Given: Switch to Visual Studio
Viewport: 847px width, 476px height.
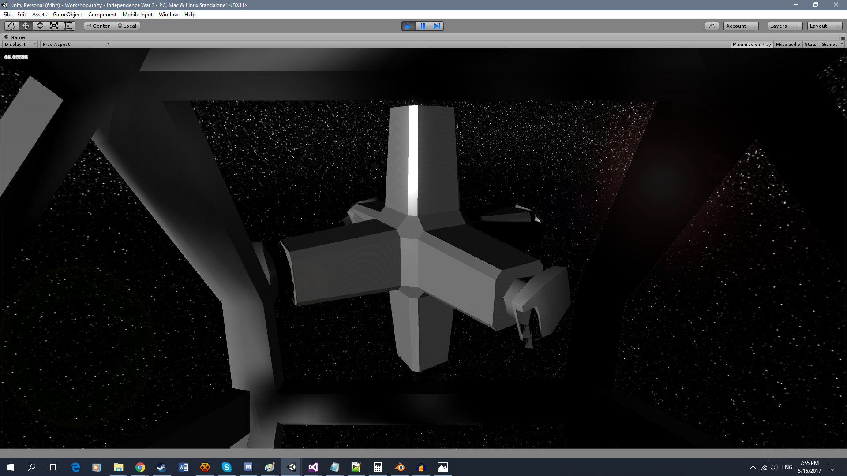Looking at the screenshot, I should 313,467.
